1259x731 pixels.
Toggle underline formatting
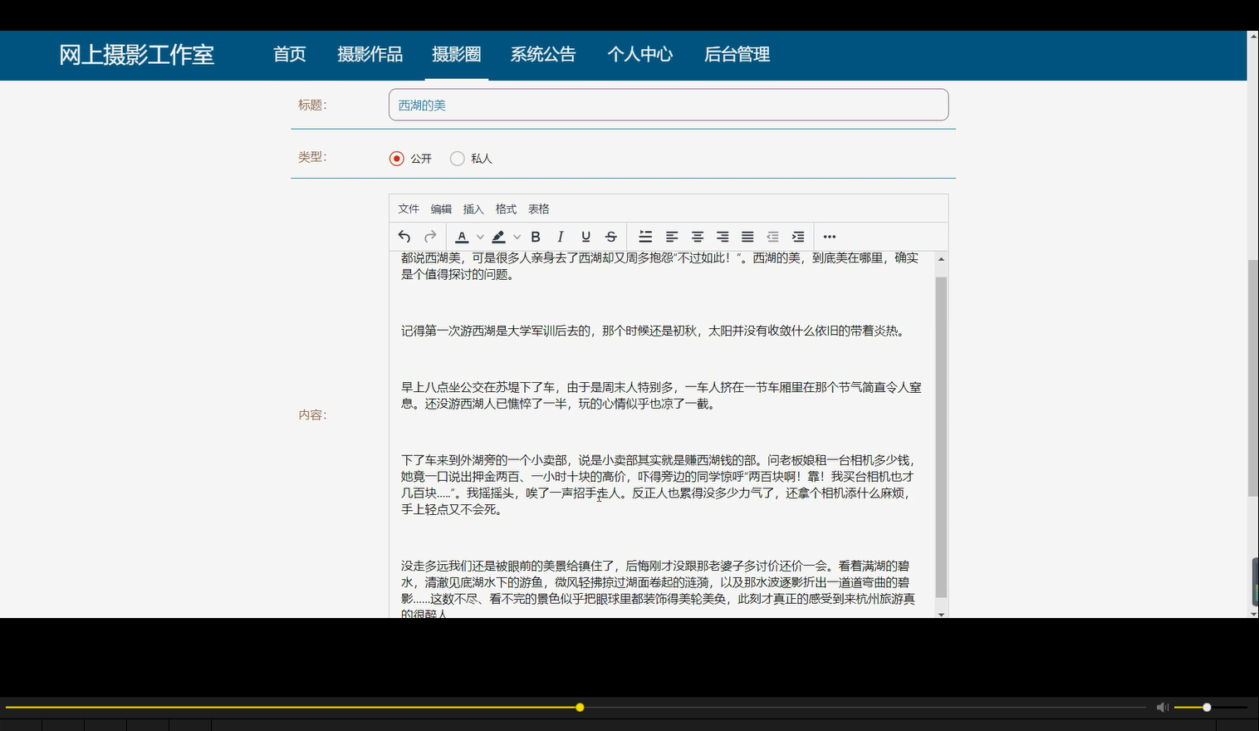click(585, 236)
